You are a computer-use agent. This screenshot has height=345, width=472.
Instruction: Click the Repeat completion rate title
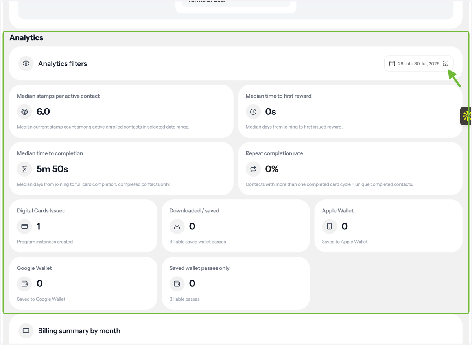pyautogui.click(x=275, y=153)
